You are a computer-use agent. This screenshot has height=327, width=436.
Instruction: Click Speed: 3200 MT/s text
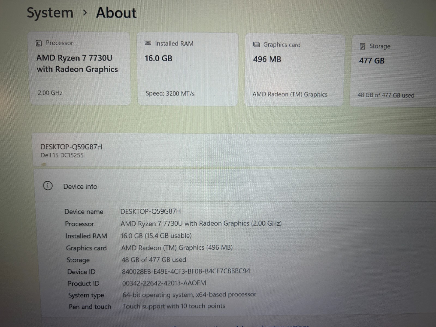170,94
